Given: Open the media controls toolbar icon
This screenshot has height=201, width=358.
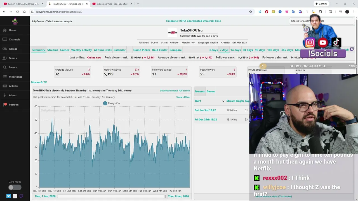Looking at the screenshot, I should (x=340, y=12).
